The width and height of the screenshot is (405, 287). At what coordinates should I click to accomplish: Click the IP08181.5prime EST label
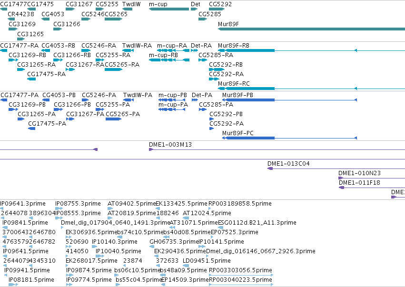(31, 280)
